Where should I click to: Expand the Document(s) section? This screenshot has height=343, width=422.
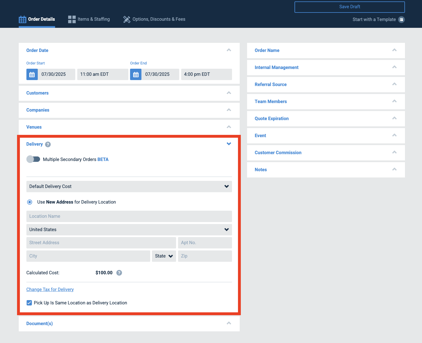coord(129,324)
